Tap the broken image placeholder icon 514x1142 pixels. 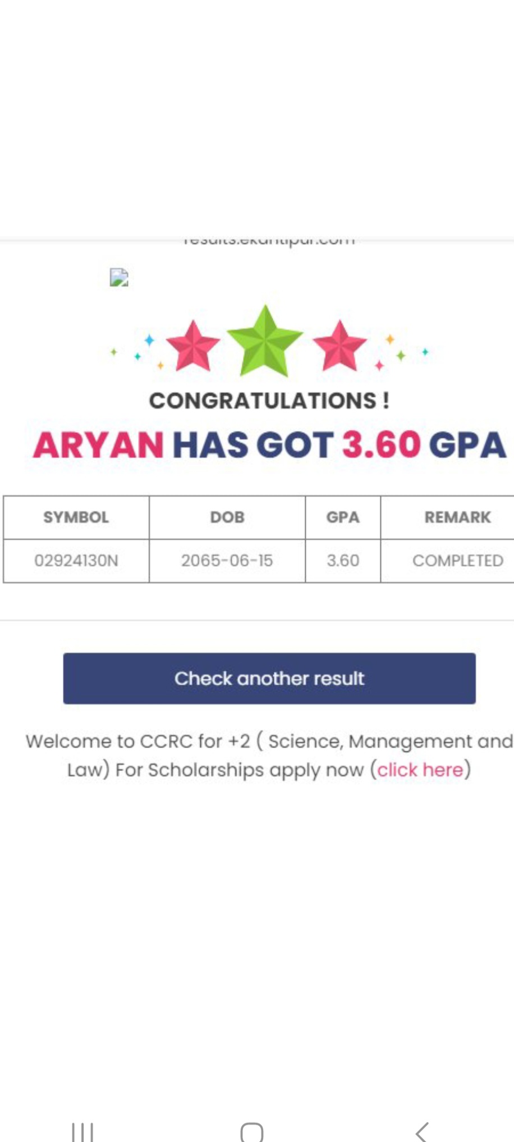(x=119, y=277)
